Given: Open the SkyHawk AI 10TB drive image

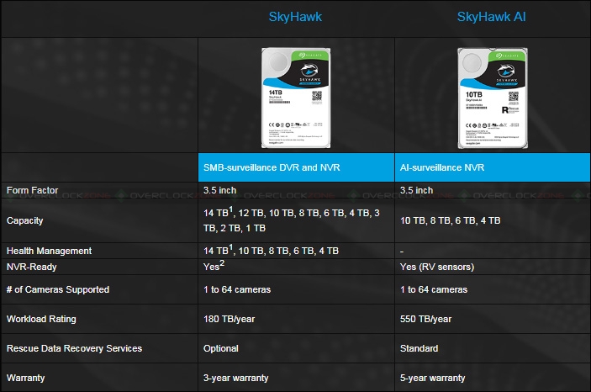Looking at the screenshot, I should 493,98.
